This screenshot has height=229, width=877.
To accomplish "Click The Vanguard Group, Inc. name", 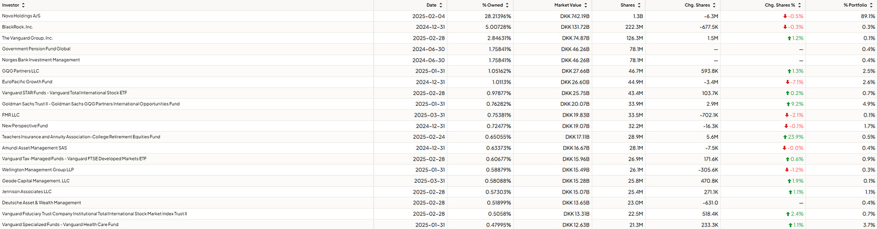I will tap(28, 38).
